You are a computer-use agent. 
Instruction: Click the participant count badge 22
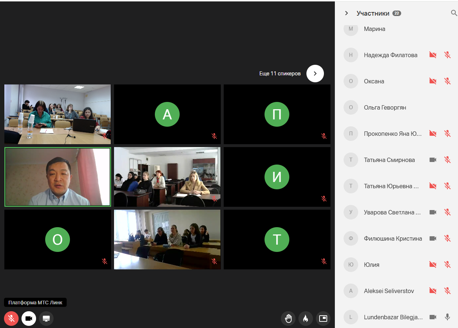397,13
